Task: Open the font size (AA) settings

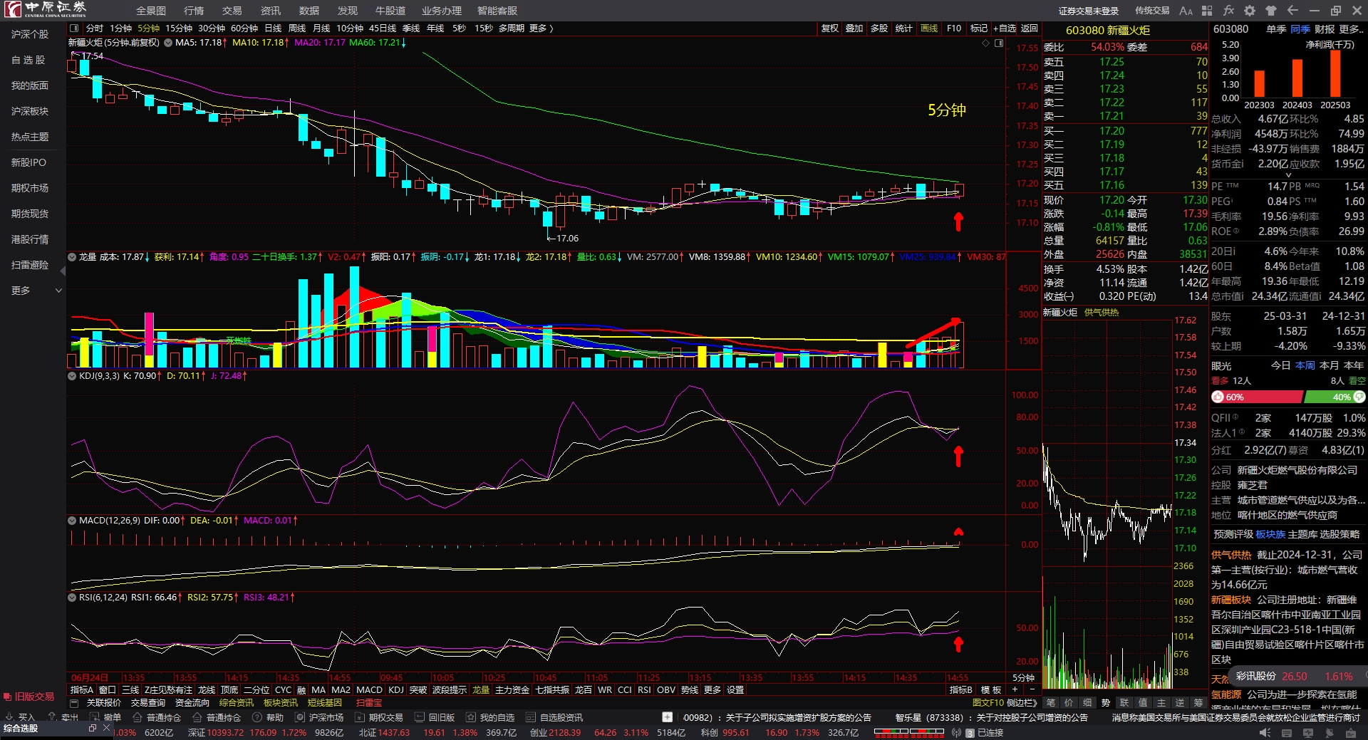Action: click(x=1186, y=11)
